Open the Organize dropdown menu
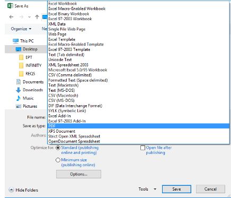 click(x=21, y=29)
